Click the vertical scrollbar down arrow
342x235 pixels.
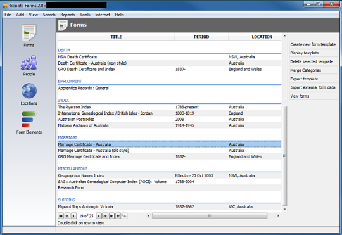pos(284,209)
